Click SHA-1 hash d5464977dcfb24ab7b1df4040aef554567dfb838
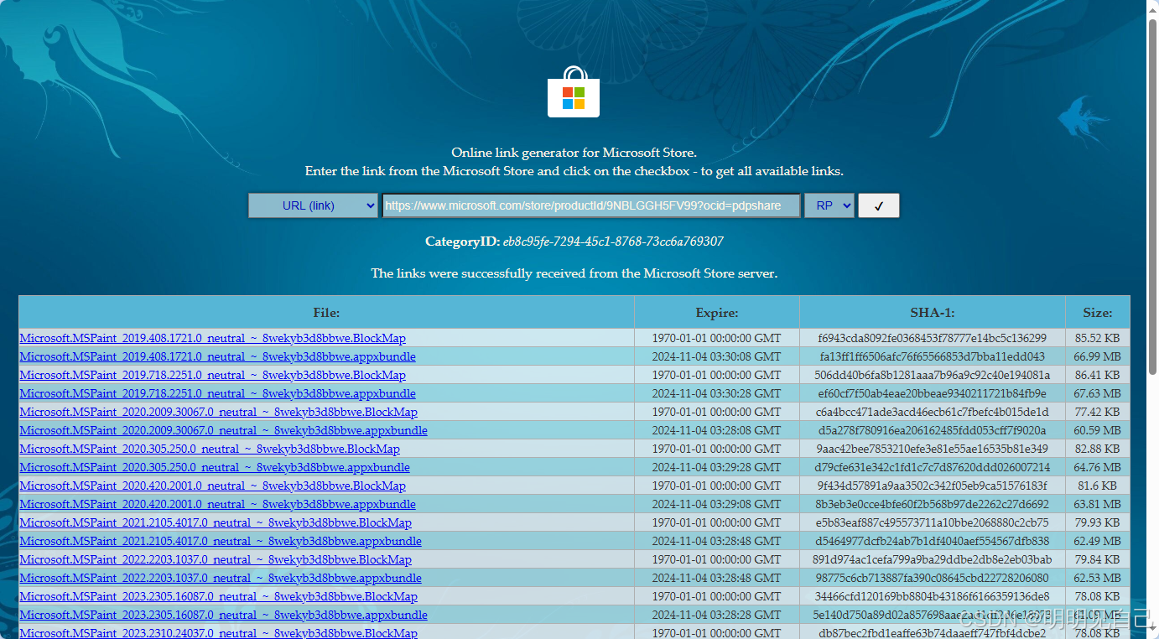This screenshot has height=639, width=1159. point(933,541)
